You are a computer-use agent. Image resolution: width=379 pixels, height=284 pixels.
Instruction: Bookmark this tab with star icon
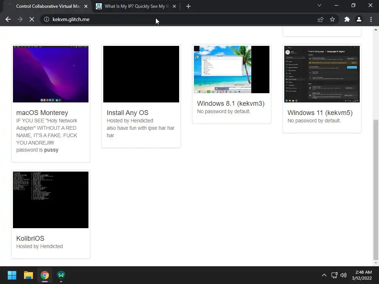(332, 19)
